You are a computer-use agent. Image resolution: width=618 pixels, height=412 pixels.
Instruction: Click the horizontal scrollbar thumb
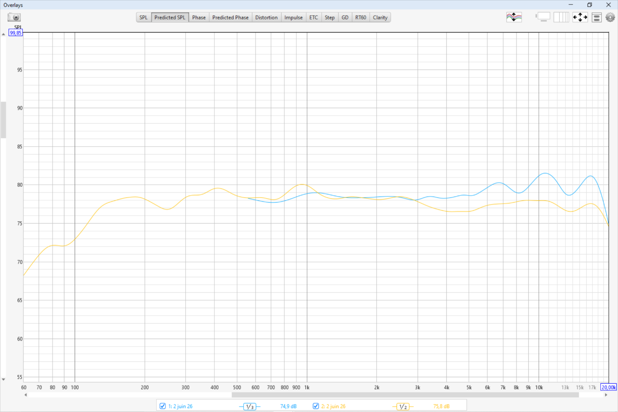405,395
